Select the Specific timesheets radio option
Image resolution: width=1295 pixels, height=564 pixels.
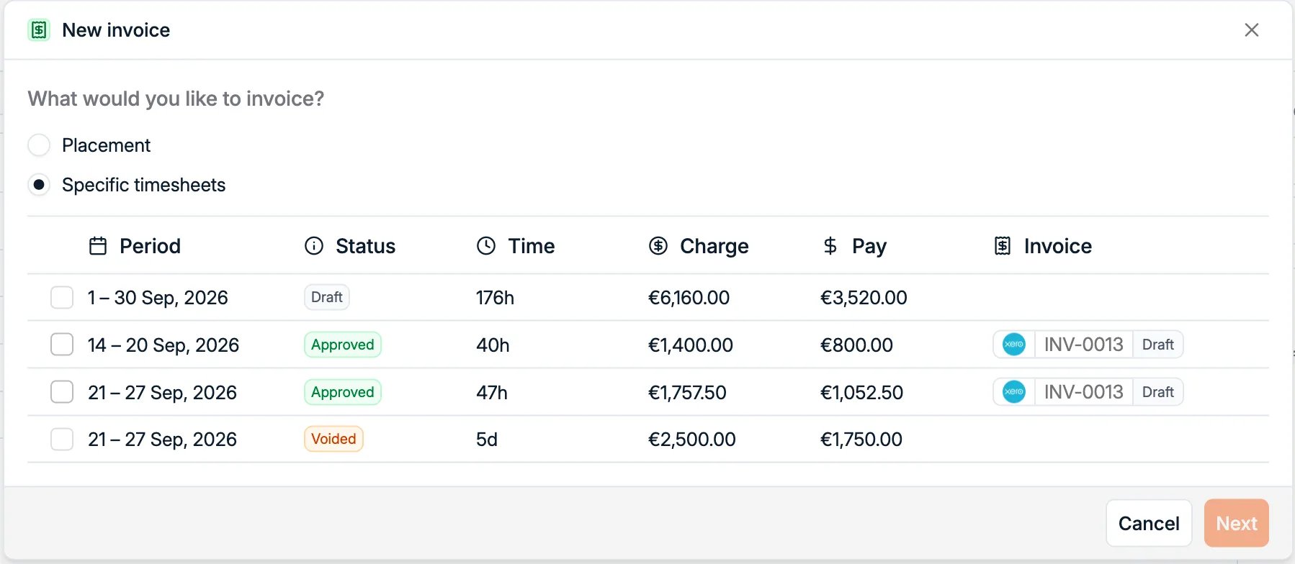point(39,185)
